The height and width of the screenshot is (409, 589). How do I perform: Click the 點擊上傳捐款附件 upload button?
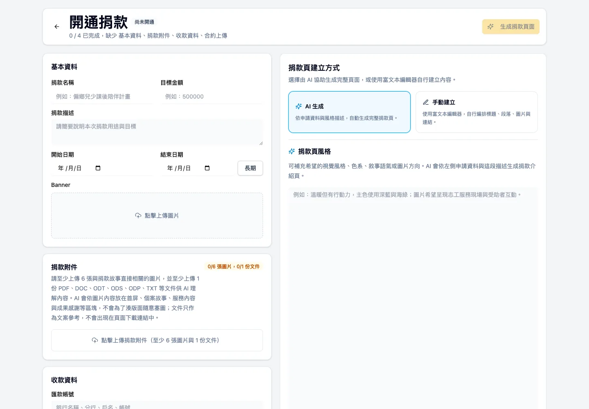click(157, 340)
